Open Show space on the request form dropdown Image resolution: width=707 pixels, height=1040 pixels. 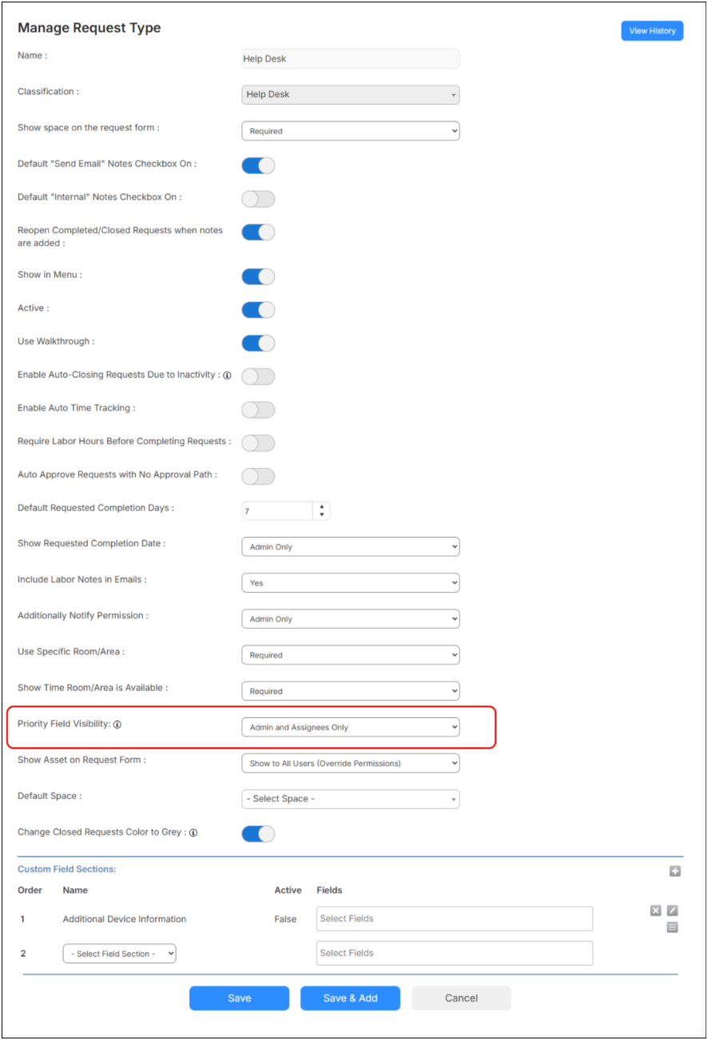point(351,131)
